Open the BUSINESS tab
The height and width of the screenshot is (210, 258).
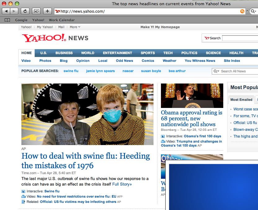64,53
